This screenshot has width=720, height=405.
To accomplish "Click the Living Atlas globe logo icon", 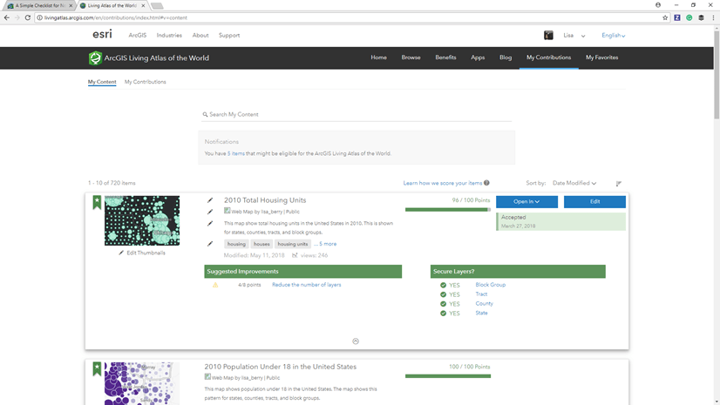I will (x=95, y=57).
